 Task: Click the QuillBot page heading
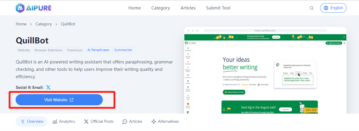[32, 40]
